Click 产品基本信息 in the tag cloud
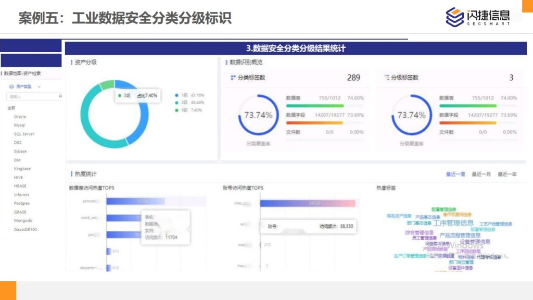Screen dimensions: 533x300 428,217
